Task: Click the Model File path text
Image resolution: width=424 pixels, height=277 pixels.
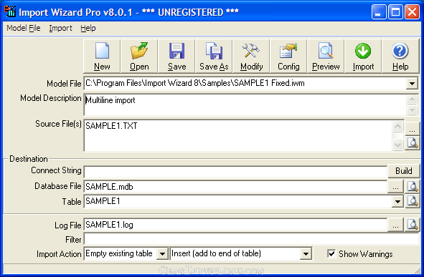Action: (195, 83)
